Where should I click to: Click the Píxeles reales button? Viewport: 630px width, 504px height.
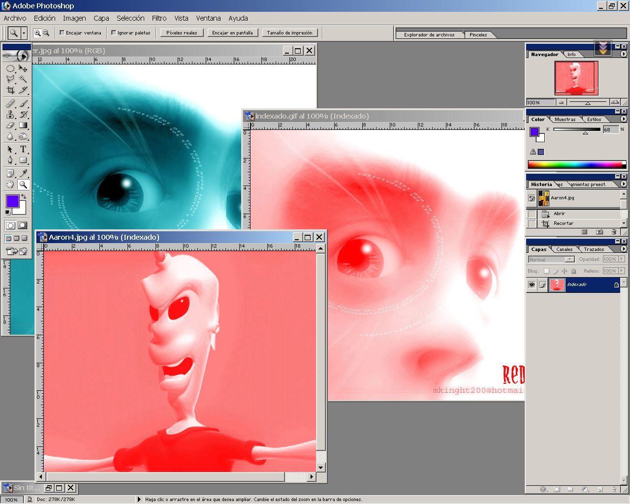click(182, 33)
